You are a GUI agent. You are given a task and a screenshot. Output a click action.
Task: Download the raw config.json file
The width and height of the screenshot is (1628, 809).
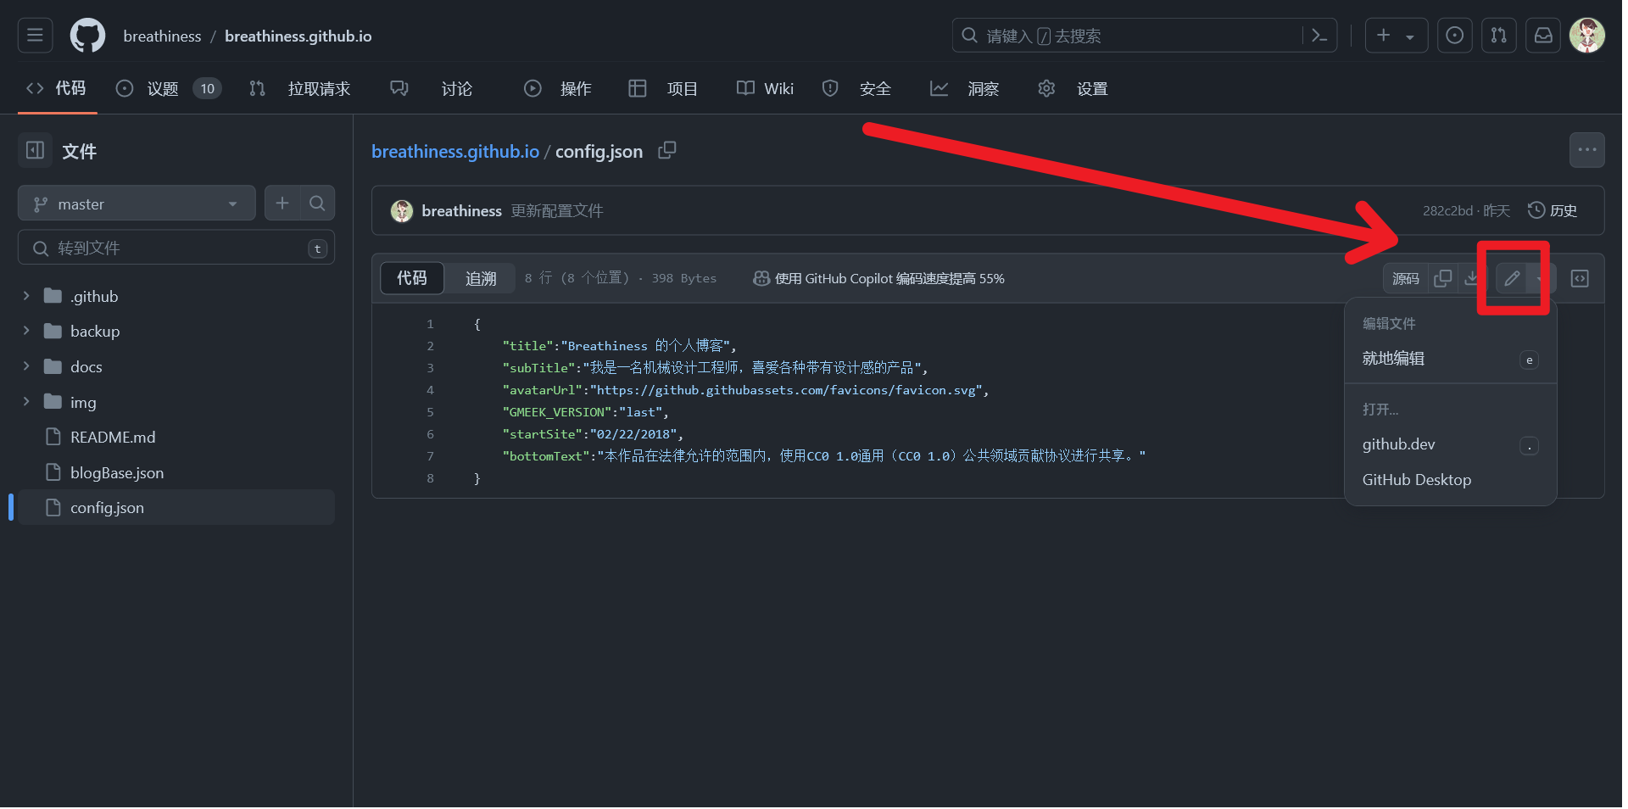point(1472,278)
